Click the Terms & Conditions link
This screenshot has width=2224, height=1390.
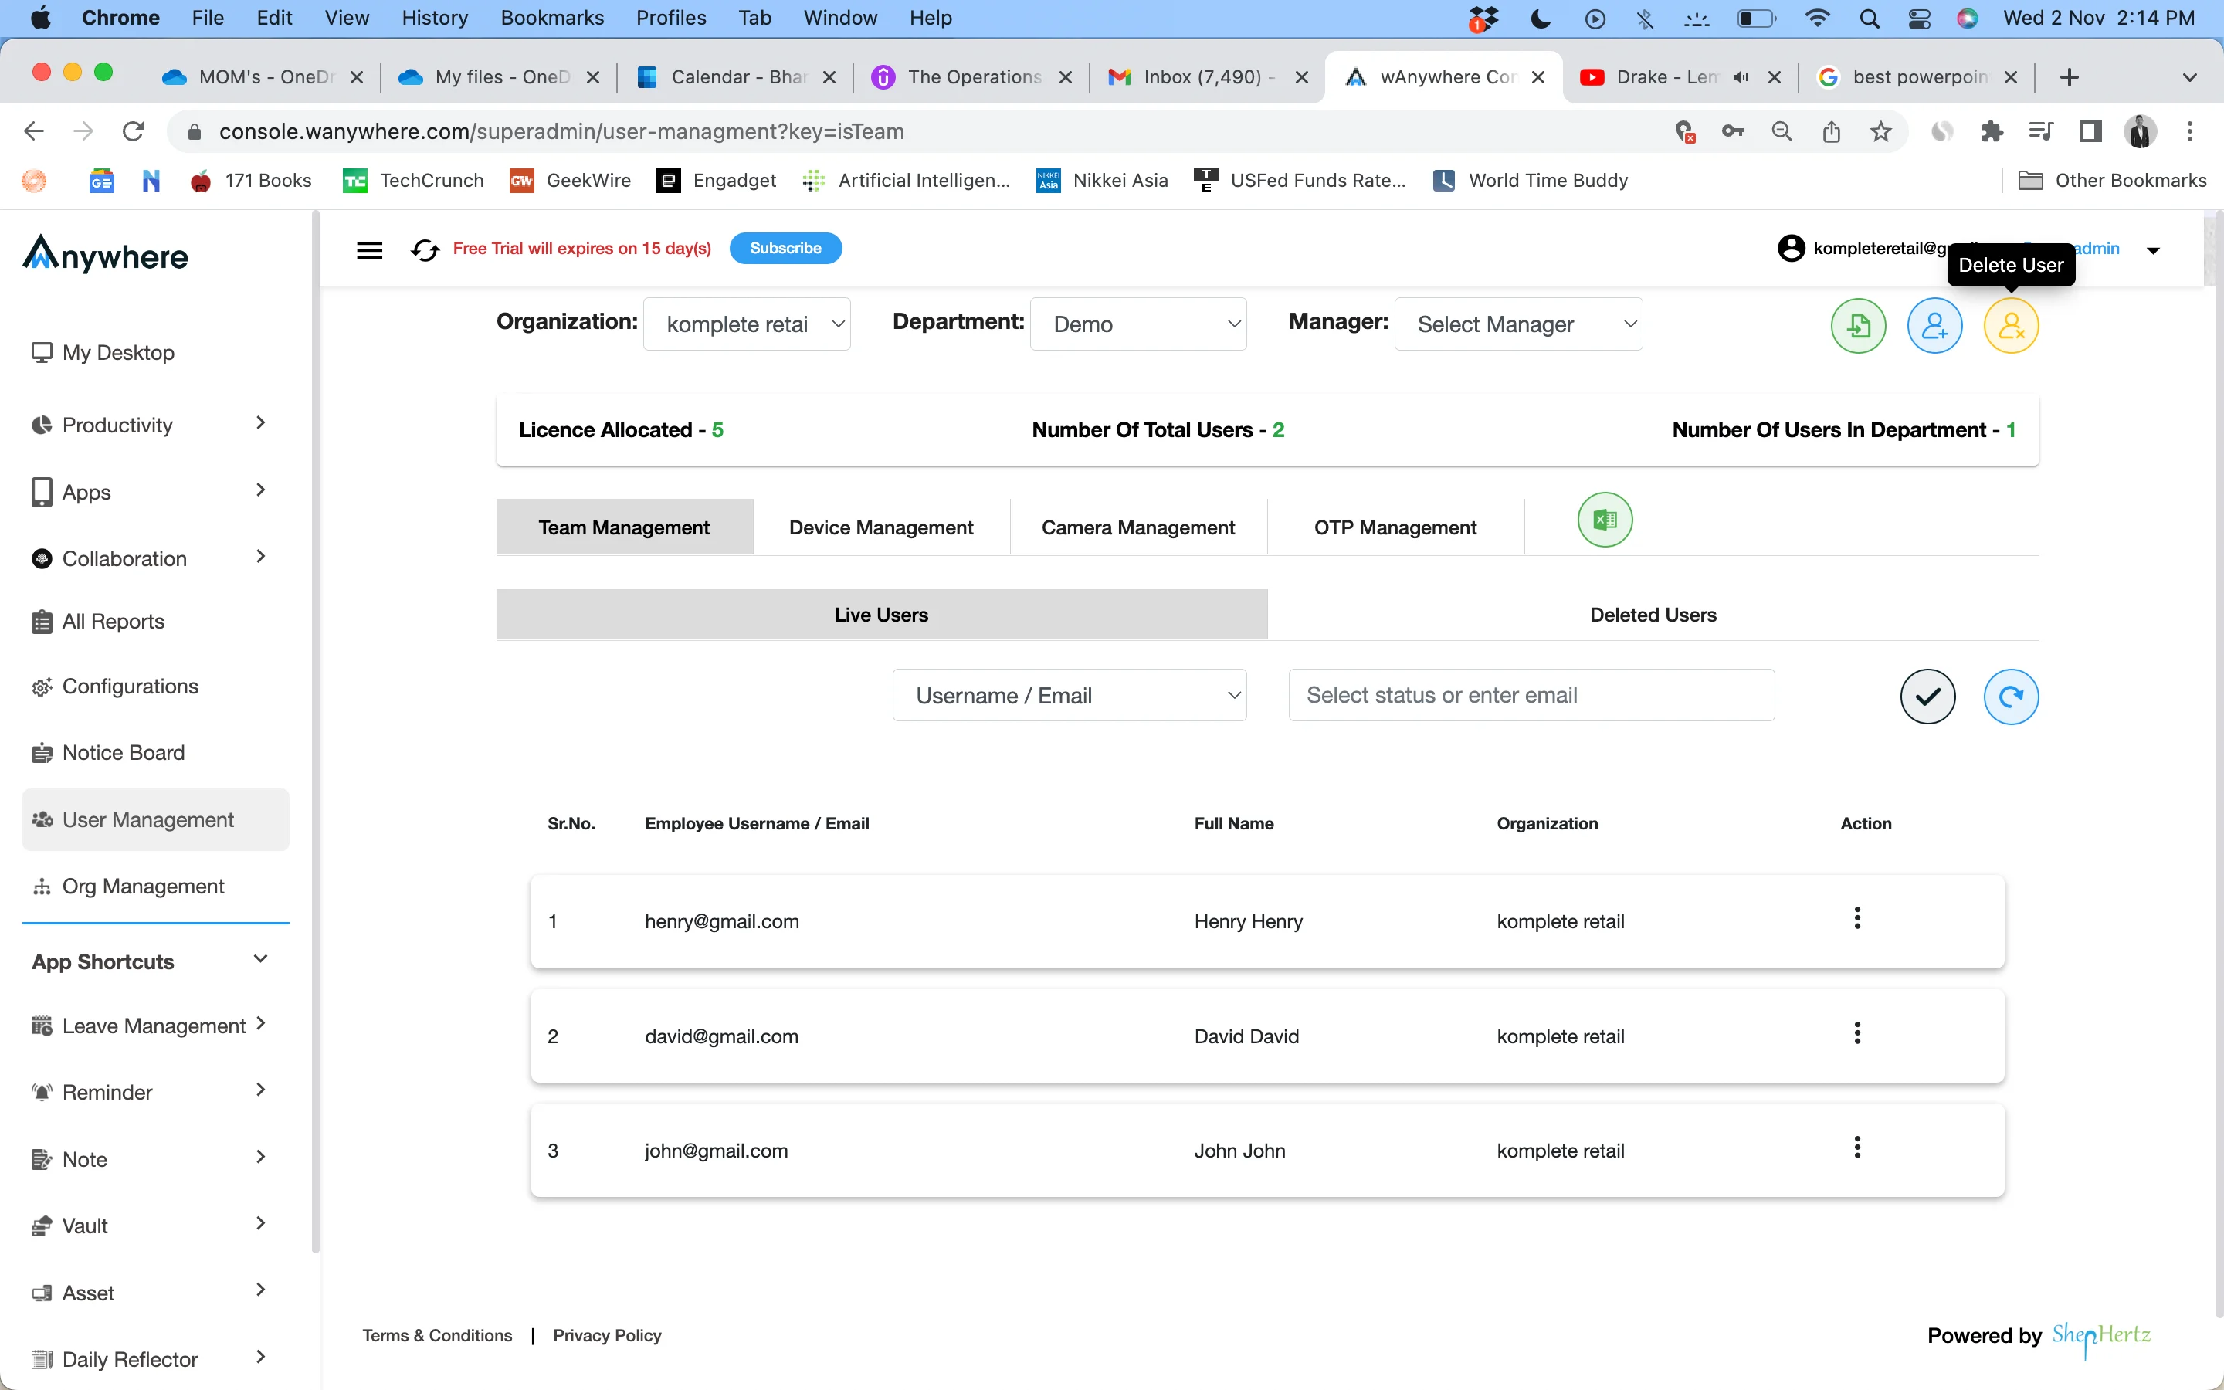pos(437,1334)
